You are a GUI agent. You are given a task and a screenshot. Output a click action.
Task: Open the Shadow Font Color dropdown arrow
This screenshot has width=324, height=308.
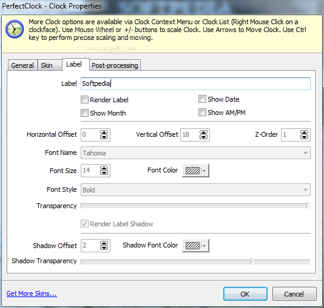point(204,246)
